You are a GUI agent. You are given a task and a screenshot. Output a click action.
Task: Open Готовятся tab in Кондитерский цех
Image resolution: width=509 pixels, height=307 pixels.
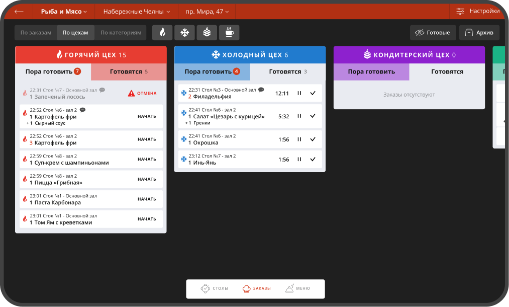447,71
